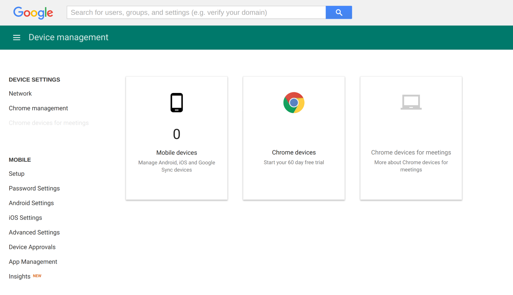Click the NEW badge next to Insights
513x295 pixels.
tap(37, 276)
